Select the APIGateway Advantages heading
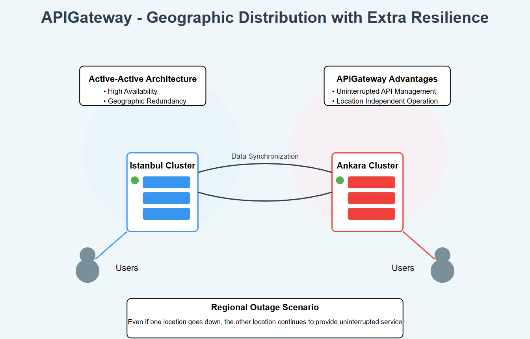The width and height of the screenshot is (530, 339). (x=387, y=79)
